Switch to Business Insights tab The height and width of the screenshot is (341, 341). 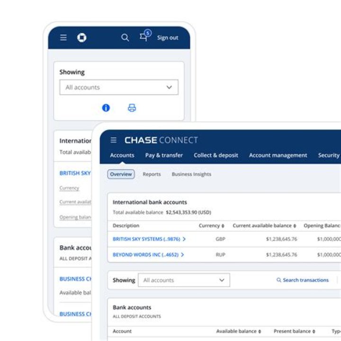click(191, 174)
